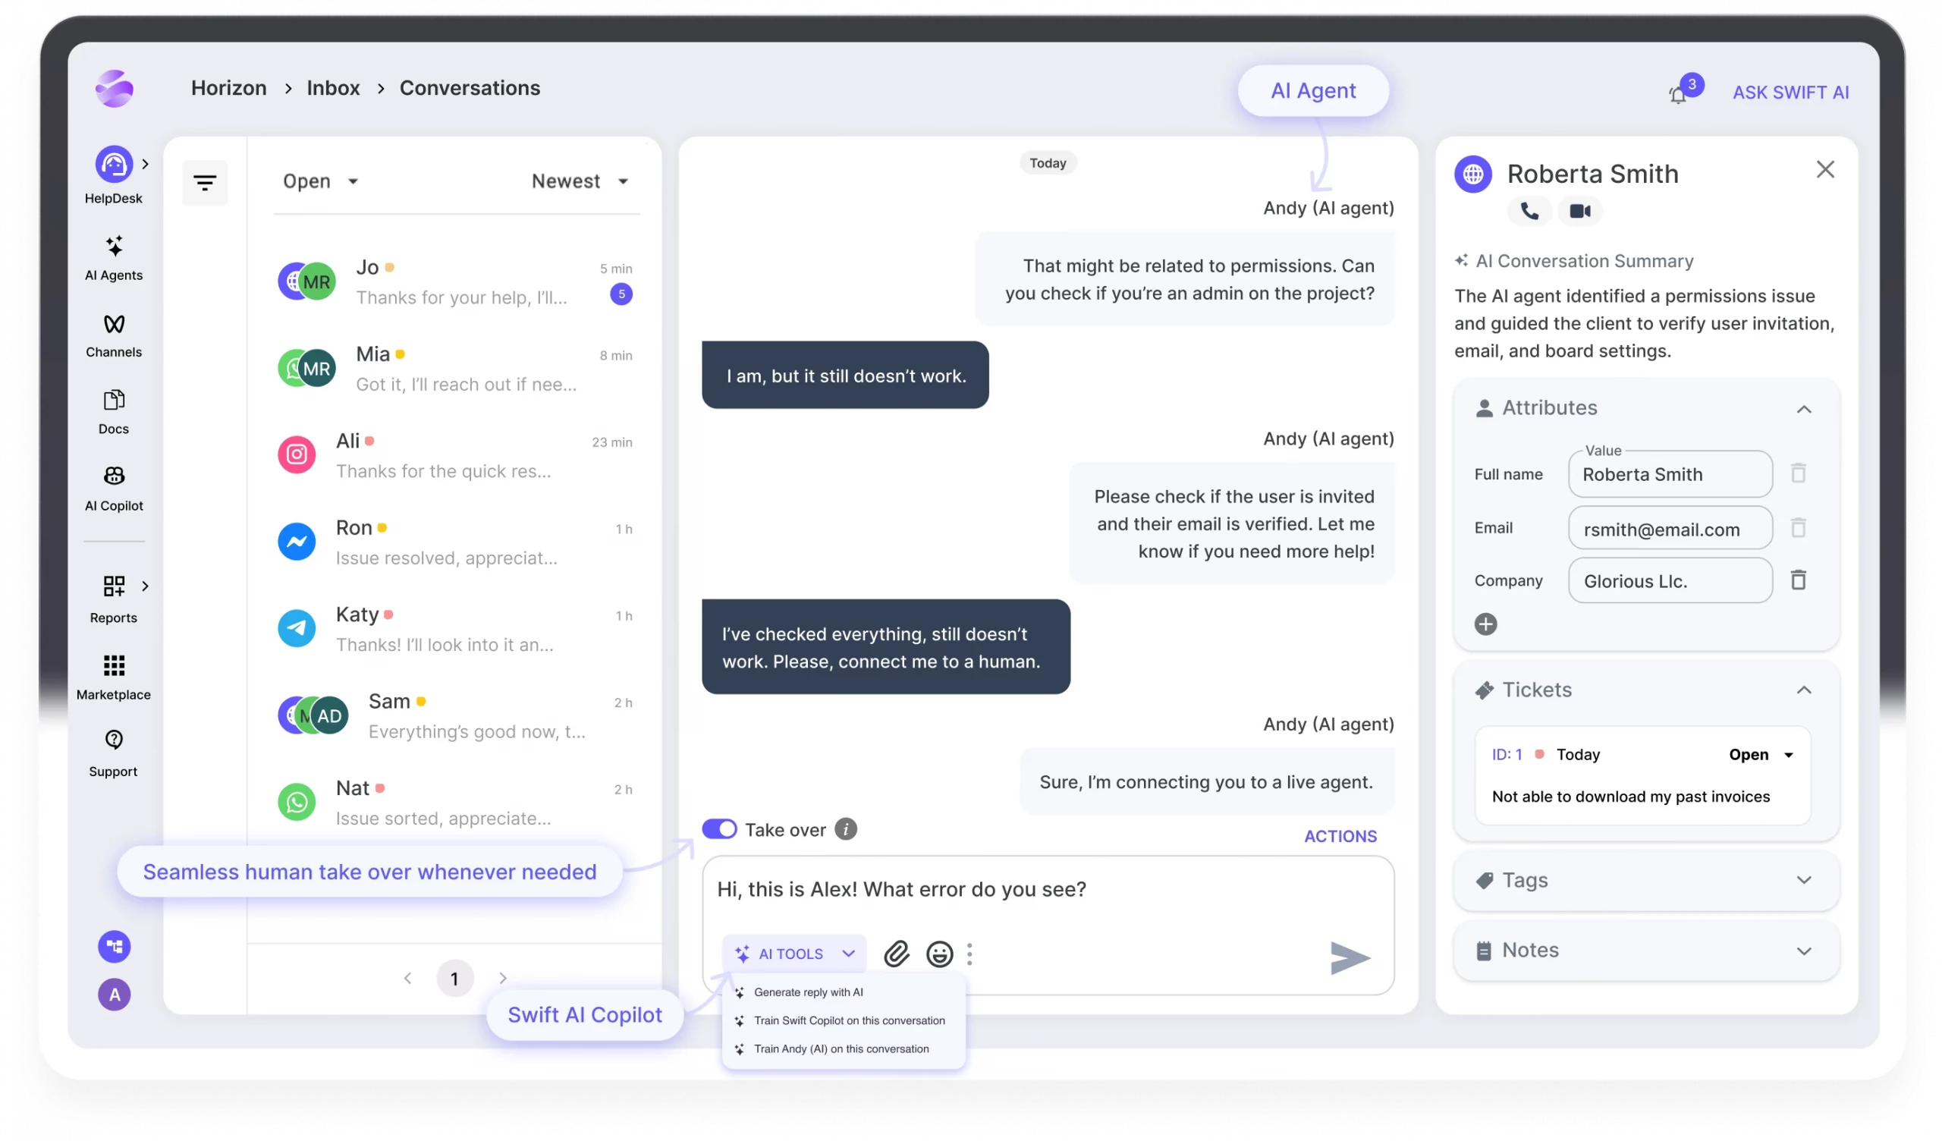Open the emoji picker icon
1942x1141 pixels.
(939, 954)
